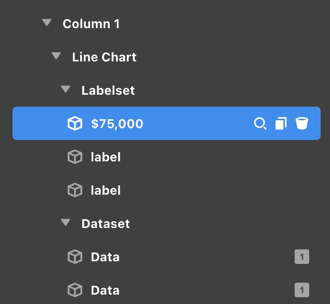Collapse the Line Chart node arrow

[x=57, y=56]
